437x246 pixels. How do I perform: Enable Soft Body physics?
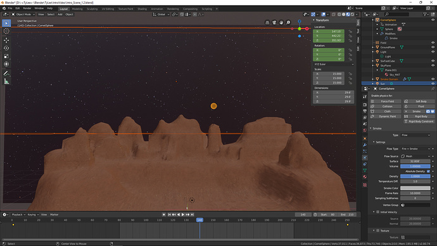click(419, 101)
